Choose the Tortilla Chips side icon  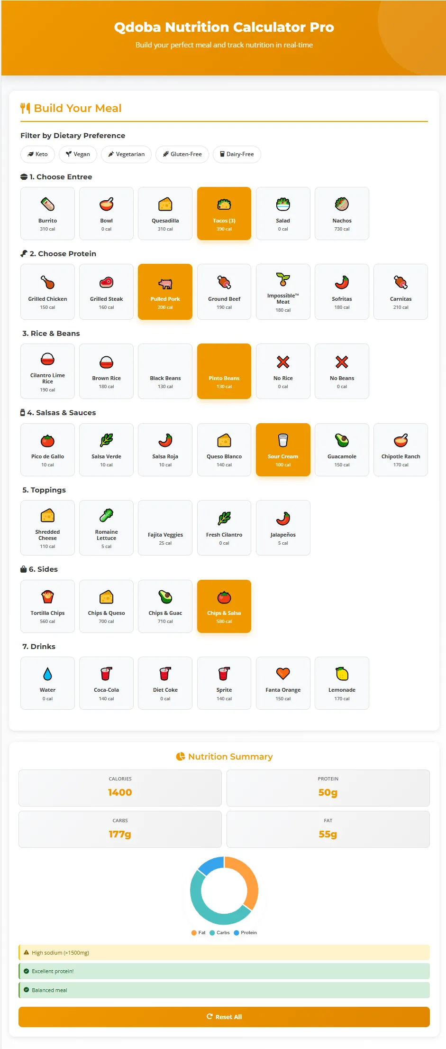pos(47,597)
